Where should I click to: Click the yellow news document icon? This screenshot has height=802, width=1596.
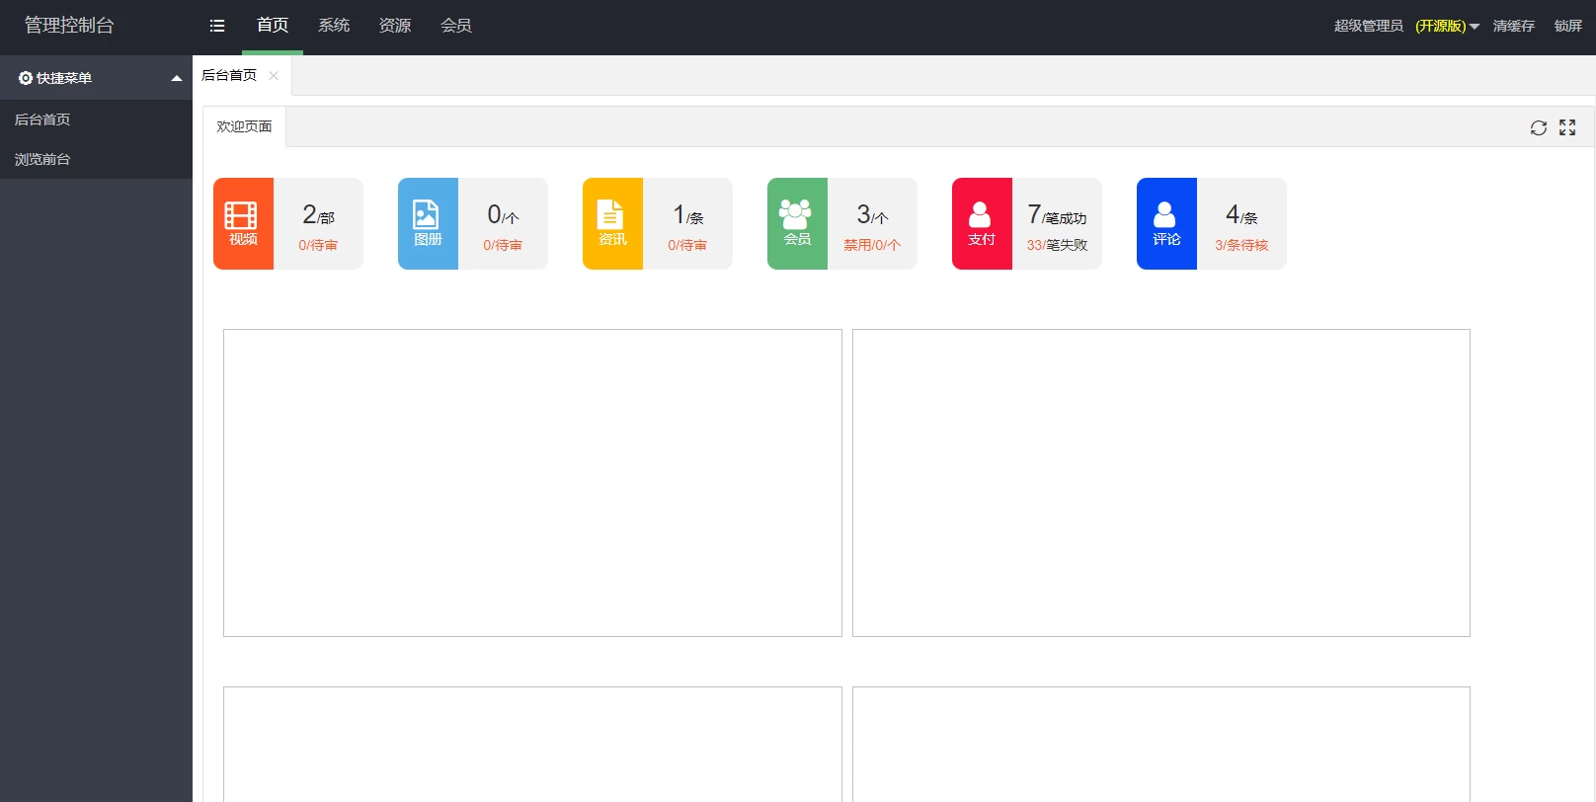(x=612, y=223)
